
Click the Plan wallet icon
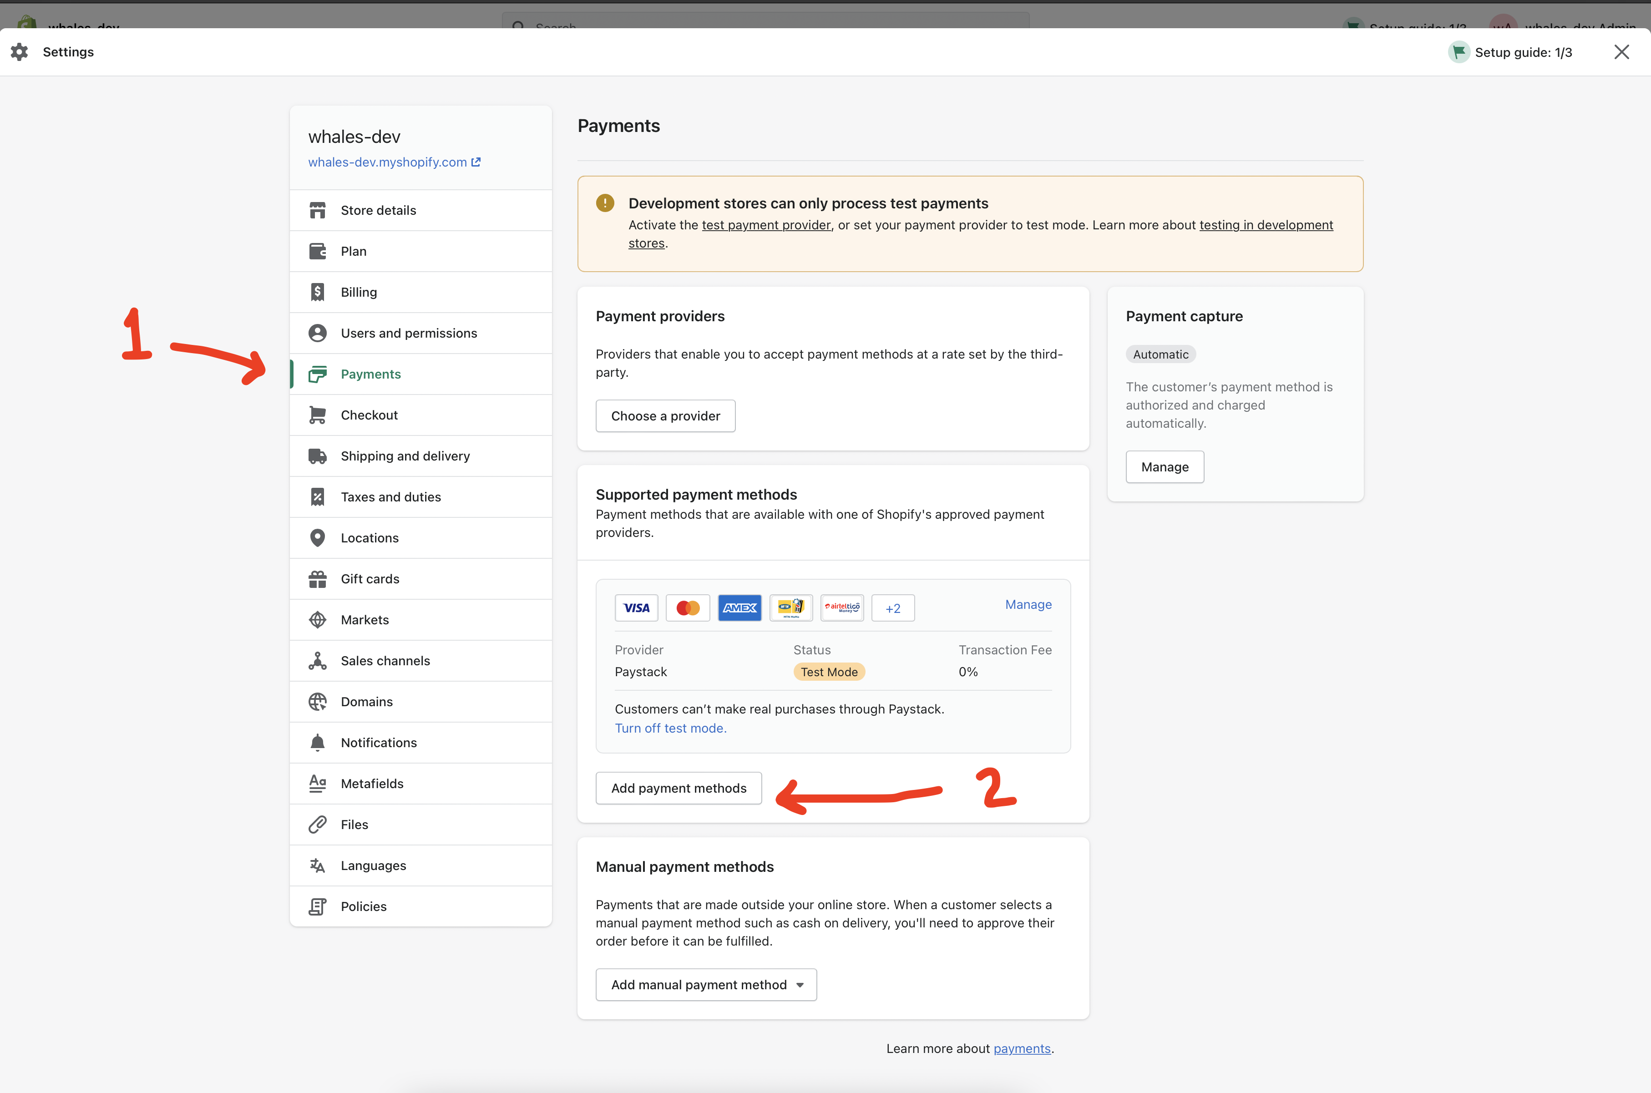(x=317, y=252)
